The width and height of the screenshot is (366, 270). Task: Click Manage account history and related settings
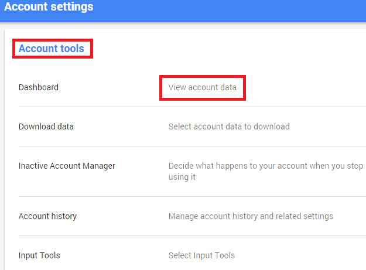251,216
